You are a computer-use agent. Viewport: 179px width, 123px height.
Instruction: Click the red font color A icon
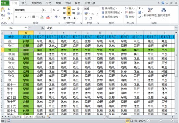48,17
